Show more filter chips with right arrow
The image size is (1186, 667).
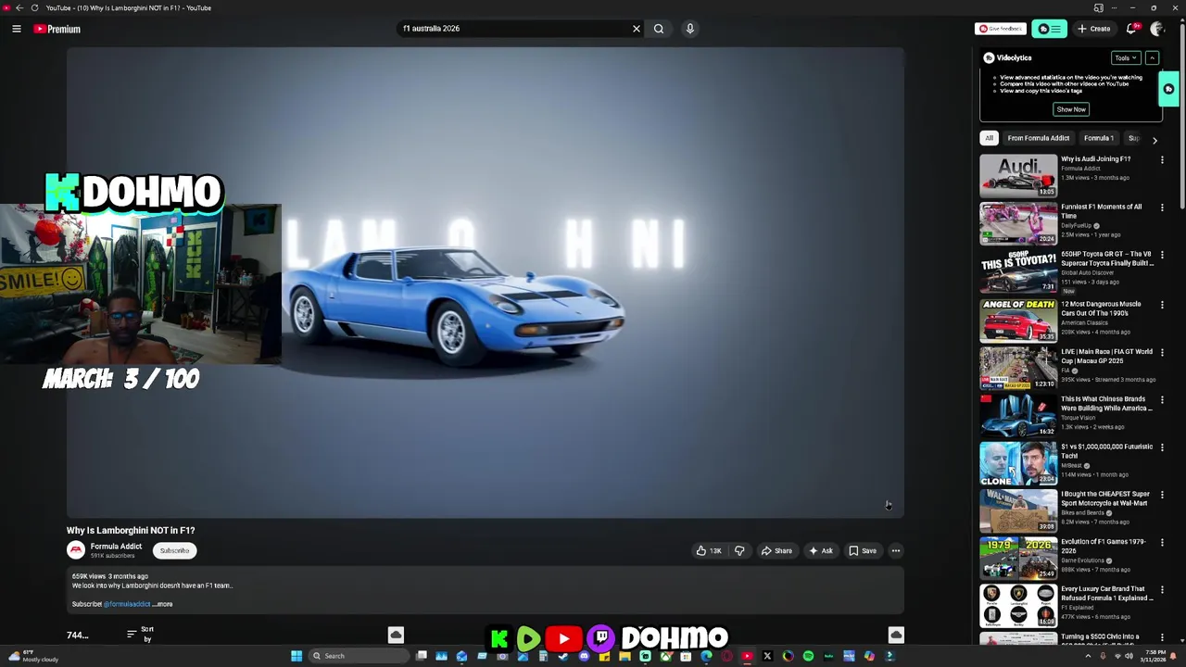tap(1154, 139)
